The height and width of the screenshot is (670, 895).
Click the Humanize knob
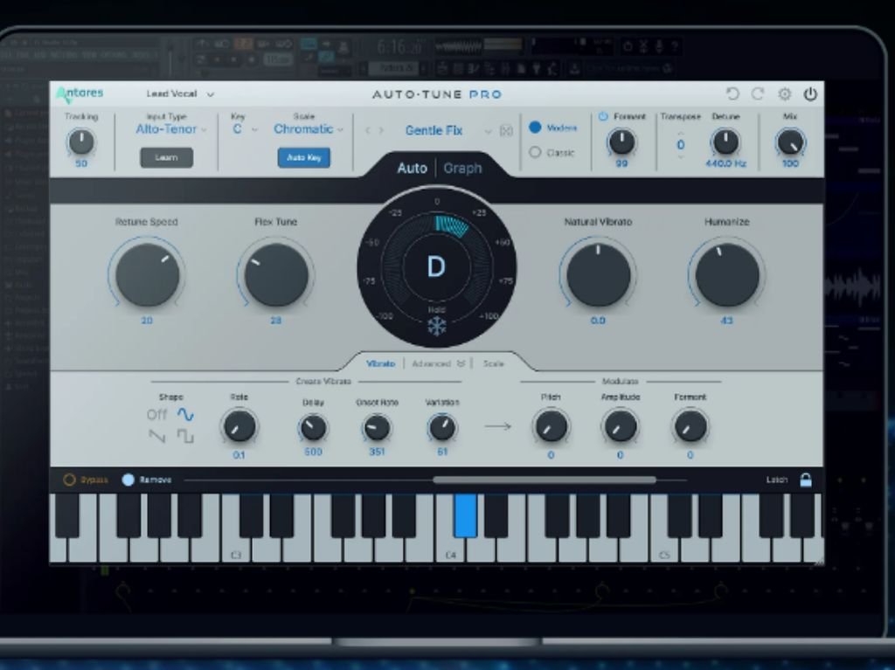coord(726,274)
